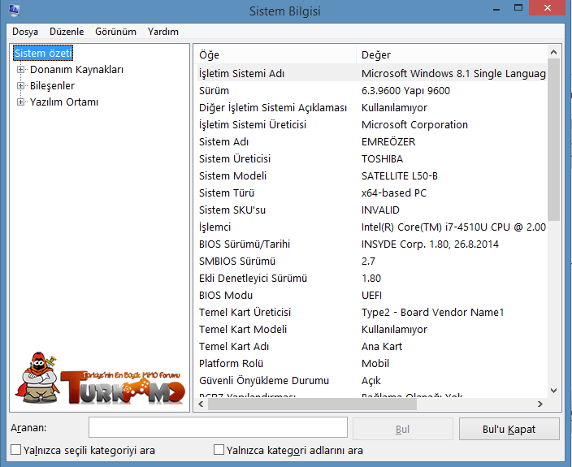
Task: Enable Yalnızca seçili kategoriyi ara checkbox
Action: pyautogui.click(x=15, y=449)
